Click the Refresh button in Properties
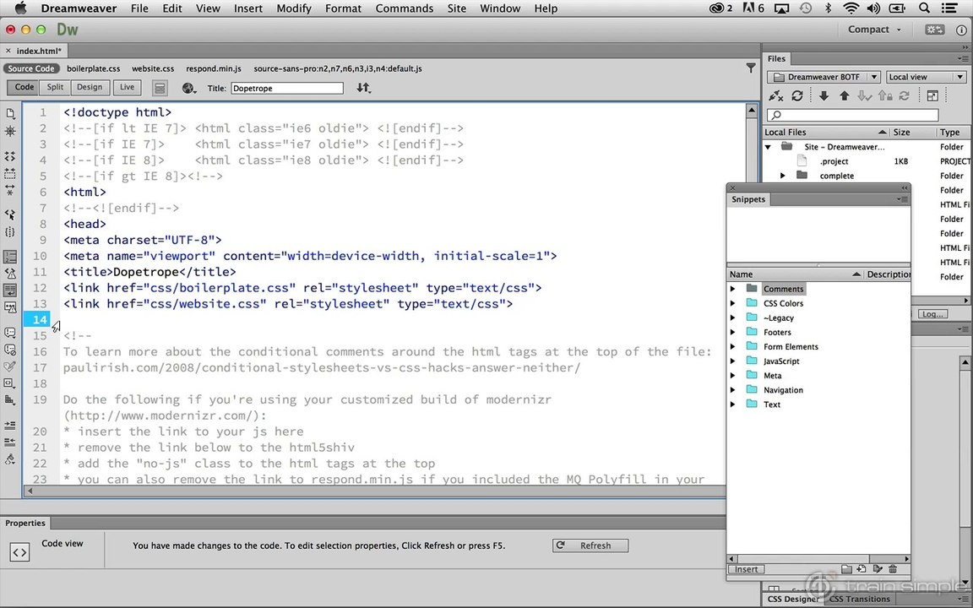The image size is (973, 608). (x=590, y=546)
